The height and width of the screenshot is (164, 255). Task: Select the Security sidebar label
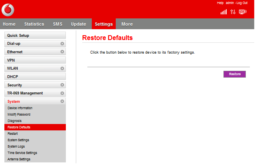[x=15, y=85]
